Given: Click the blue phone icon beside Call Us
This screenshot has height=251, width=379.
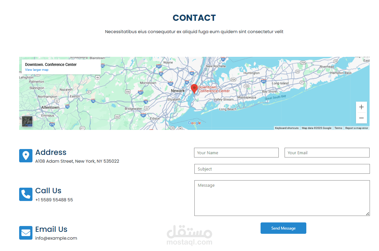Looking at the screenshot, I should [26, 194].
